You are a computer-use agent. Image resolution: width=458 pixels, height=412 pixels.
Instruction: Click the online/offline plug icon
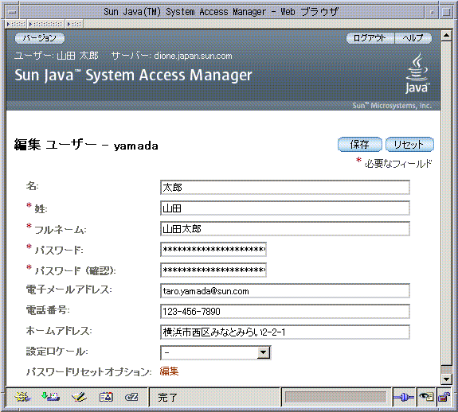pyautogui.click(x=404, y=397)
